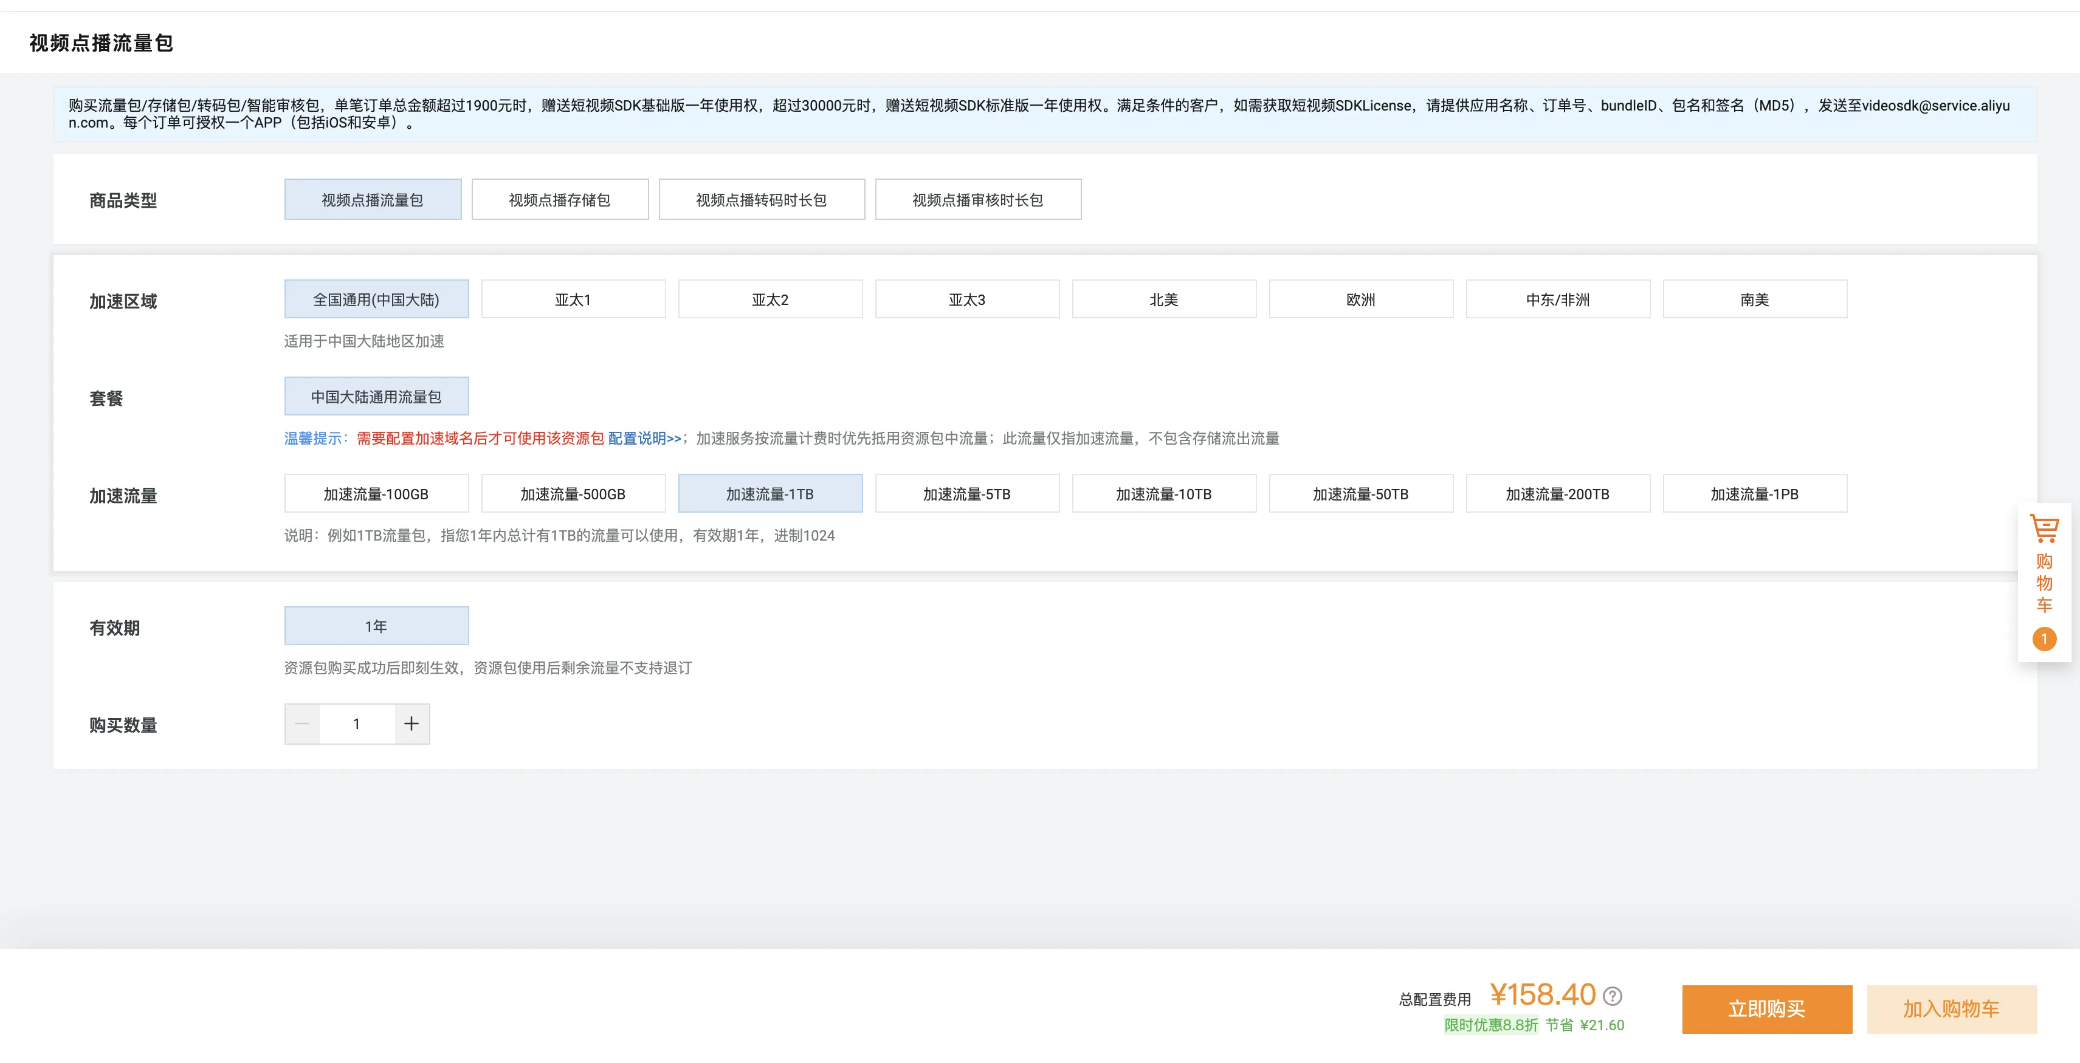
Task: Click the purchase quantity input field
Action: point(357,723)
